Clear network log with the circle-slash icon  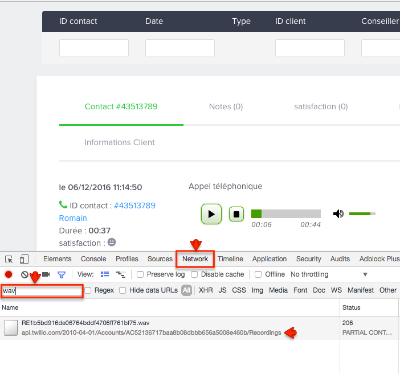(25, 274)
